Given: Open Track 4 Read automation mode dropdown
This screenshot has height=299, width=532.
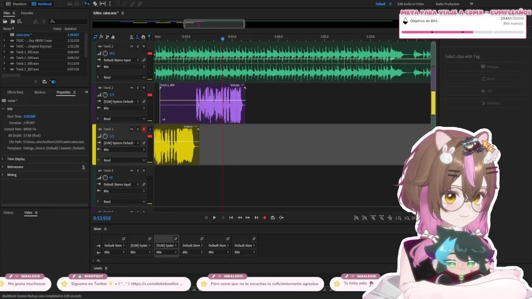Looking at the screenshot, I should (x=124, y=201).
